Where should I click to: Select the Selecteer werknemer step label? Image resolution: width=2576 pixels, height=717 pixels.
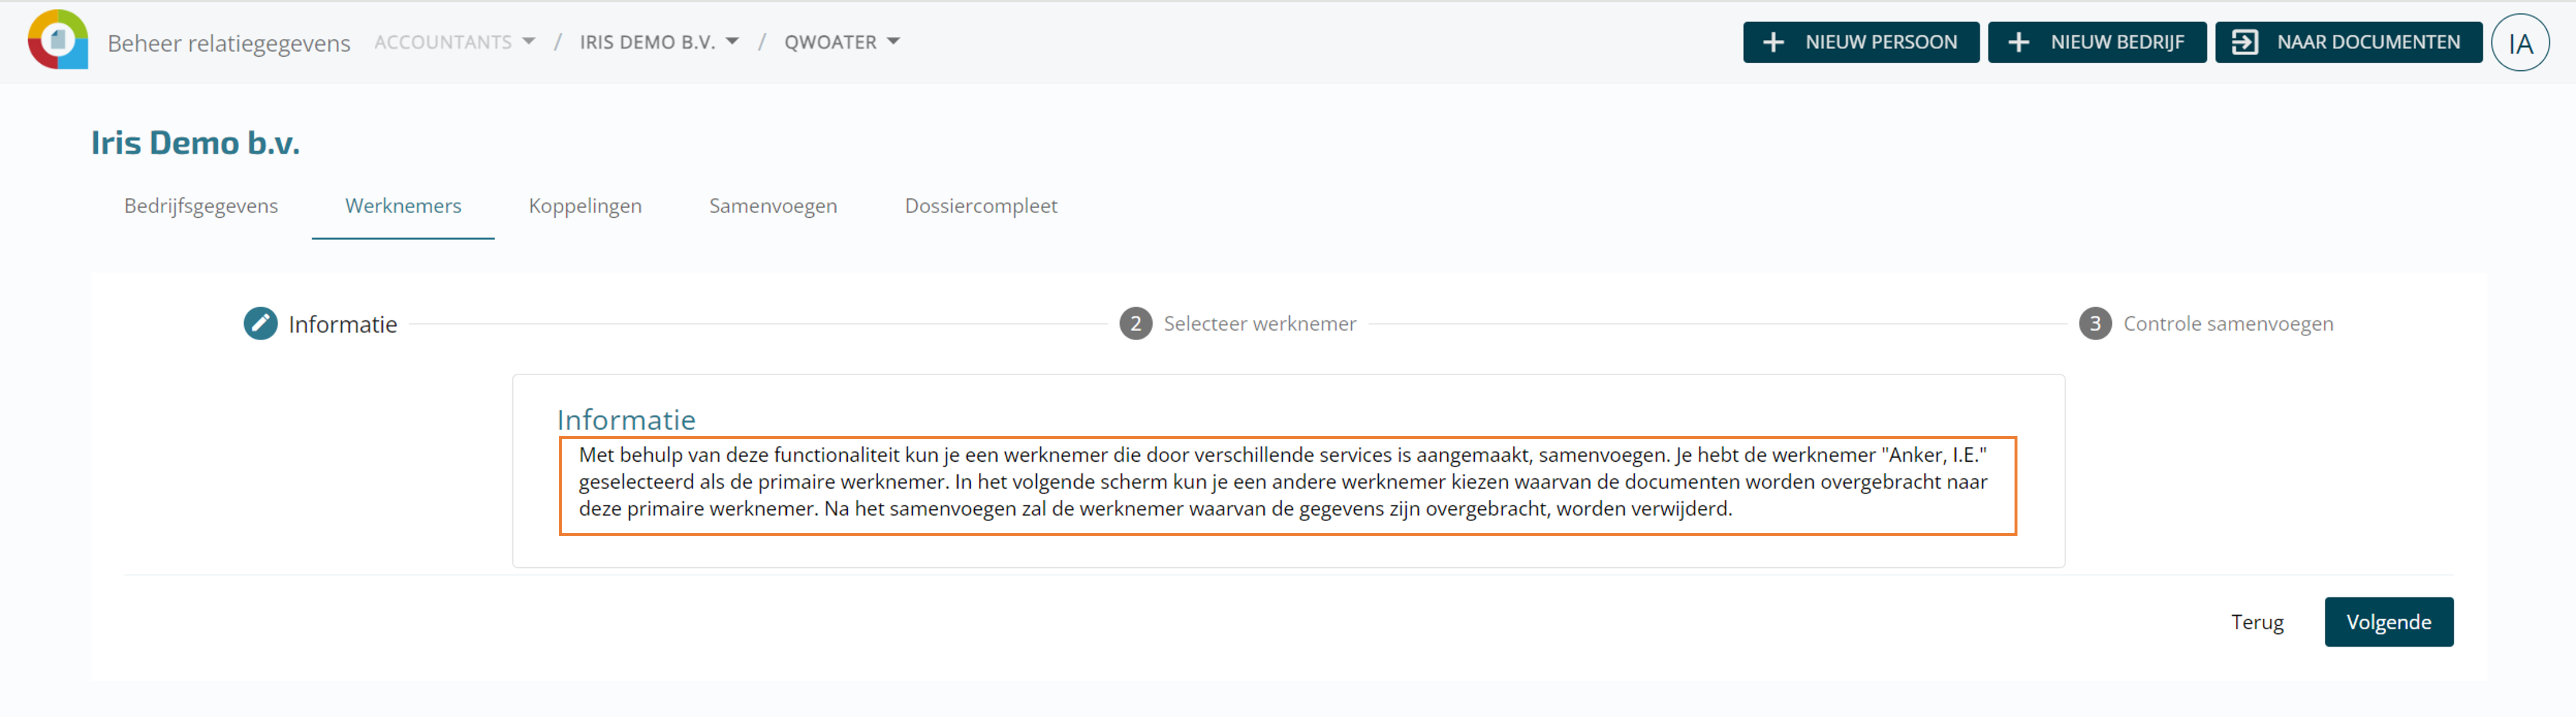coord(1259,323)
